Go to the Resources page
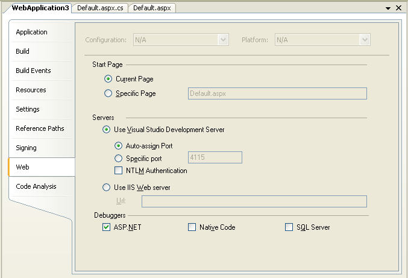 coord(41,90)
